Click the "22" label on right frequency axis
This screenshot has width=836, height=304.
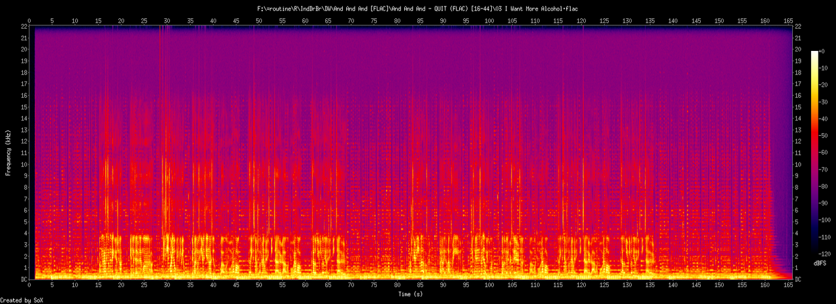[x=799, y=26]
